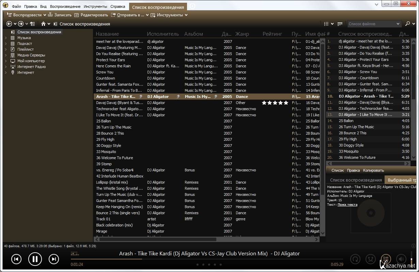Click the Копировать button in playlist panel
The width and height of the screenshot is (419, 272).
tap(373, 170)
